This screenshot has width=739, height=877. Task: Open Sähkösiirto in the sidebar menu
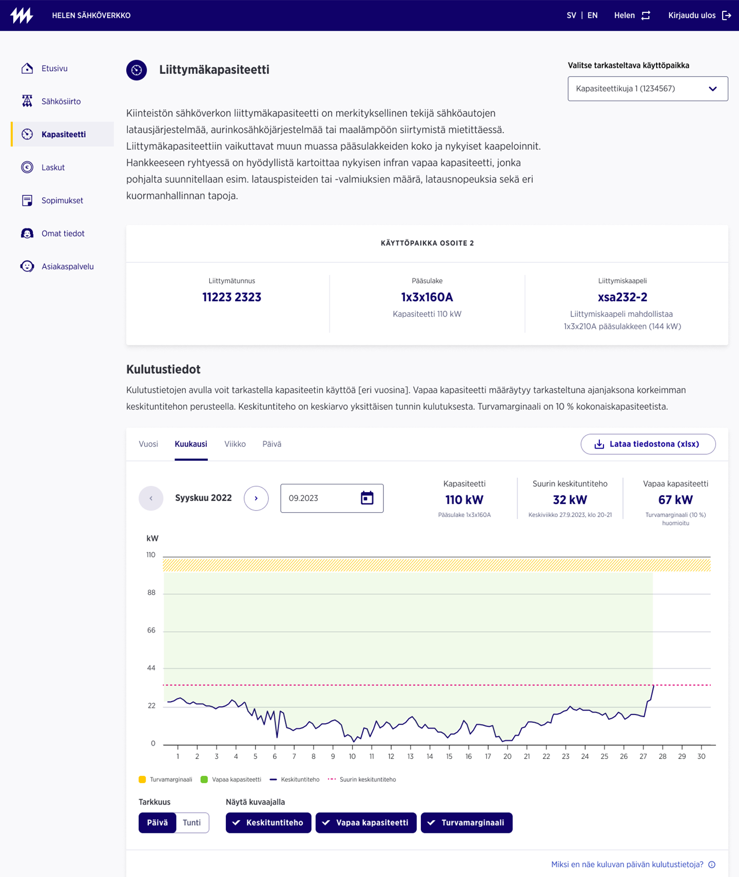62,101
